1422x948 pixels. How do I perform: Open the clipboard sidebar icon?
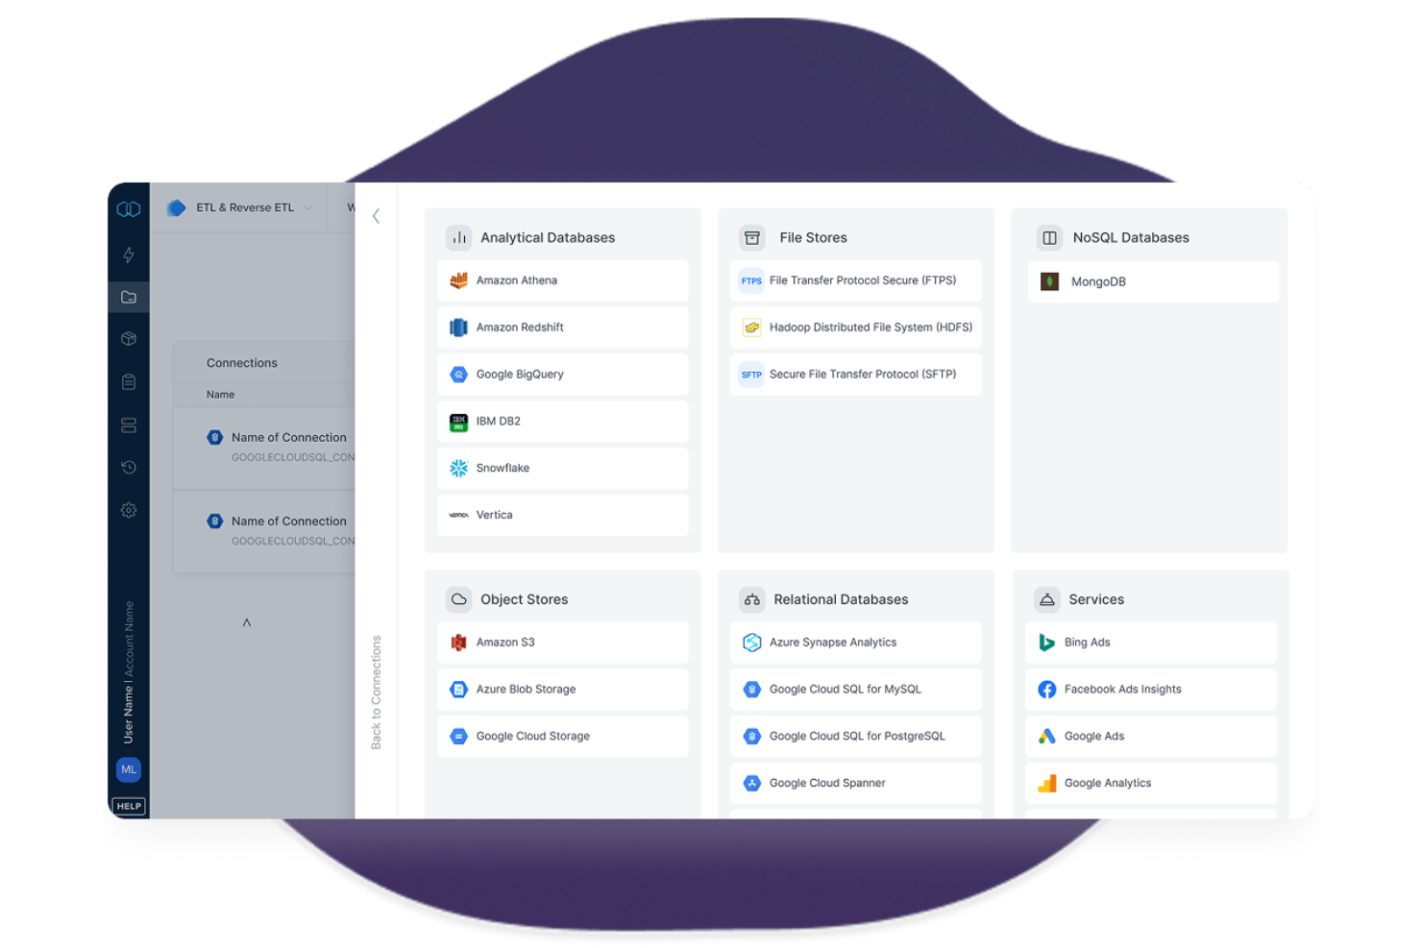[129, 381]
